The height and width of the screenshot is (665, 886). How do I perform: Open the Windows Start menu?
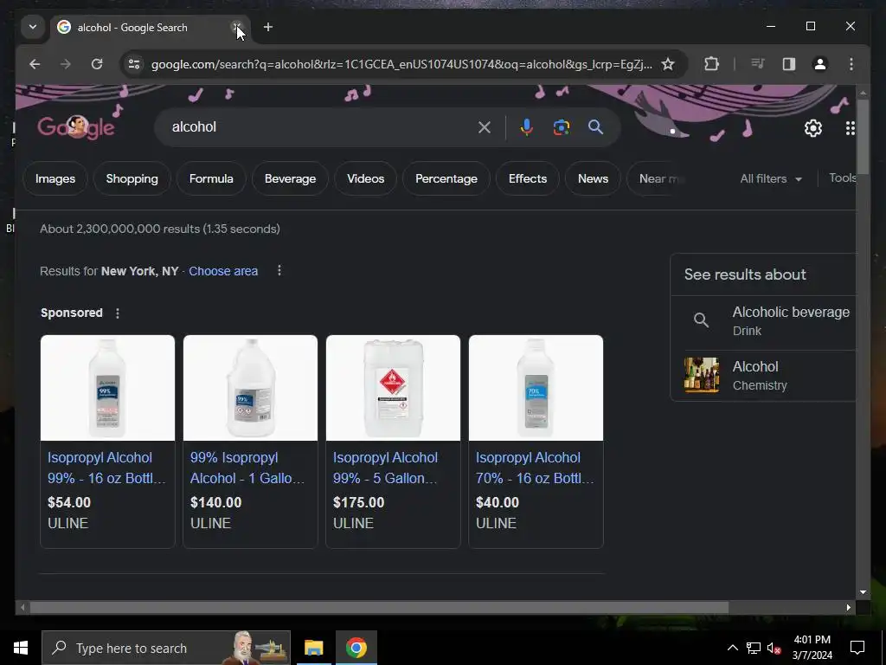click(21, 648)
